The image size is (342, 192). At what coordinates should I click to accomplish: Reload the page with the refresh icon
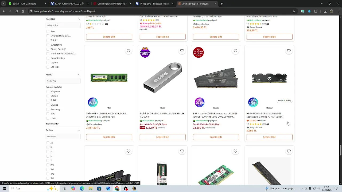17,11
